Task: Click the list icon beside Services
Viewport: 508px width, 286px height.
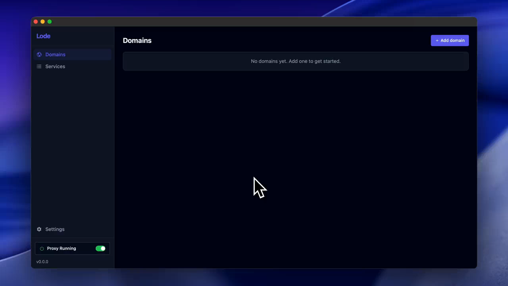Action: 39,66
